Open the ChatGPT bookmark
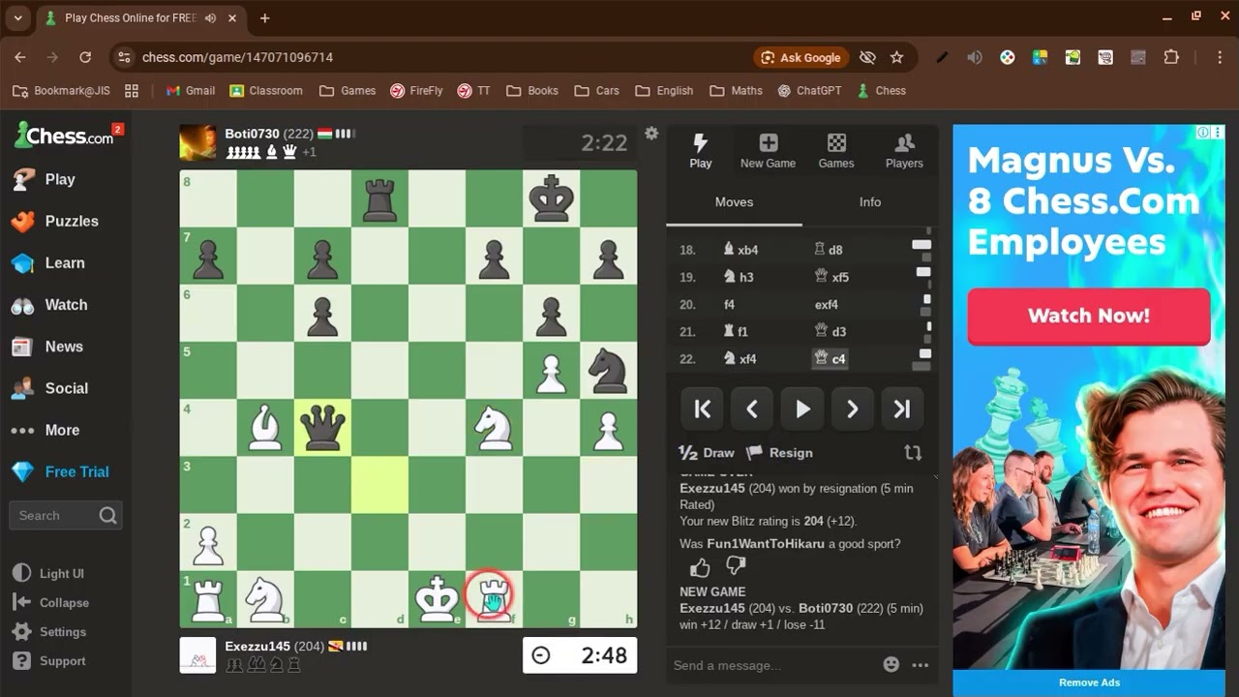 click(809, 90)
